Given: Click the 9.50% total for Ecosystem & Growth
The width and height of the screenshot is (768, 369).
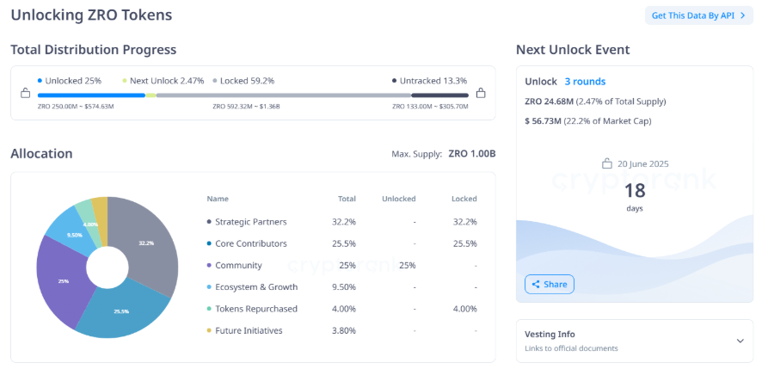Looking at the screenshot, I should point(344,287).
